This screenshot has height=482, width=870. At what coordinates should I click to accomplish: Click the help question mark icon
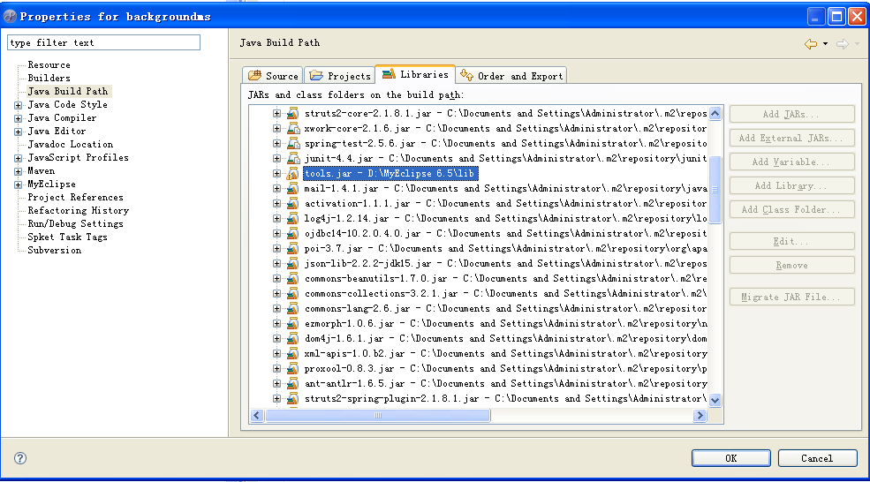[20, 458]
